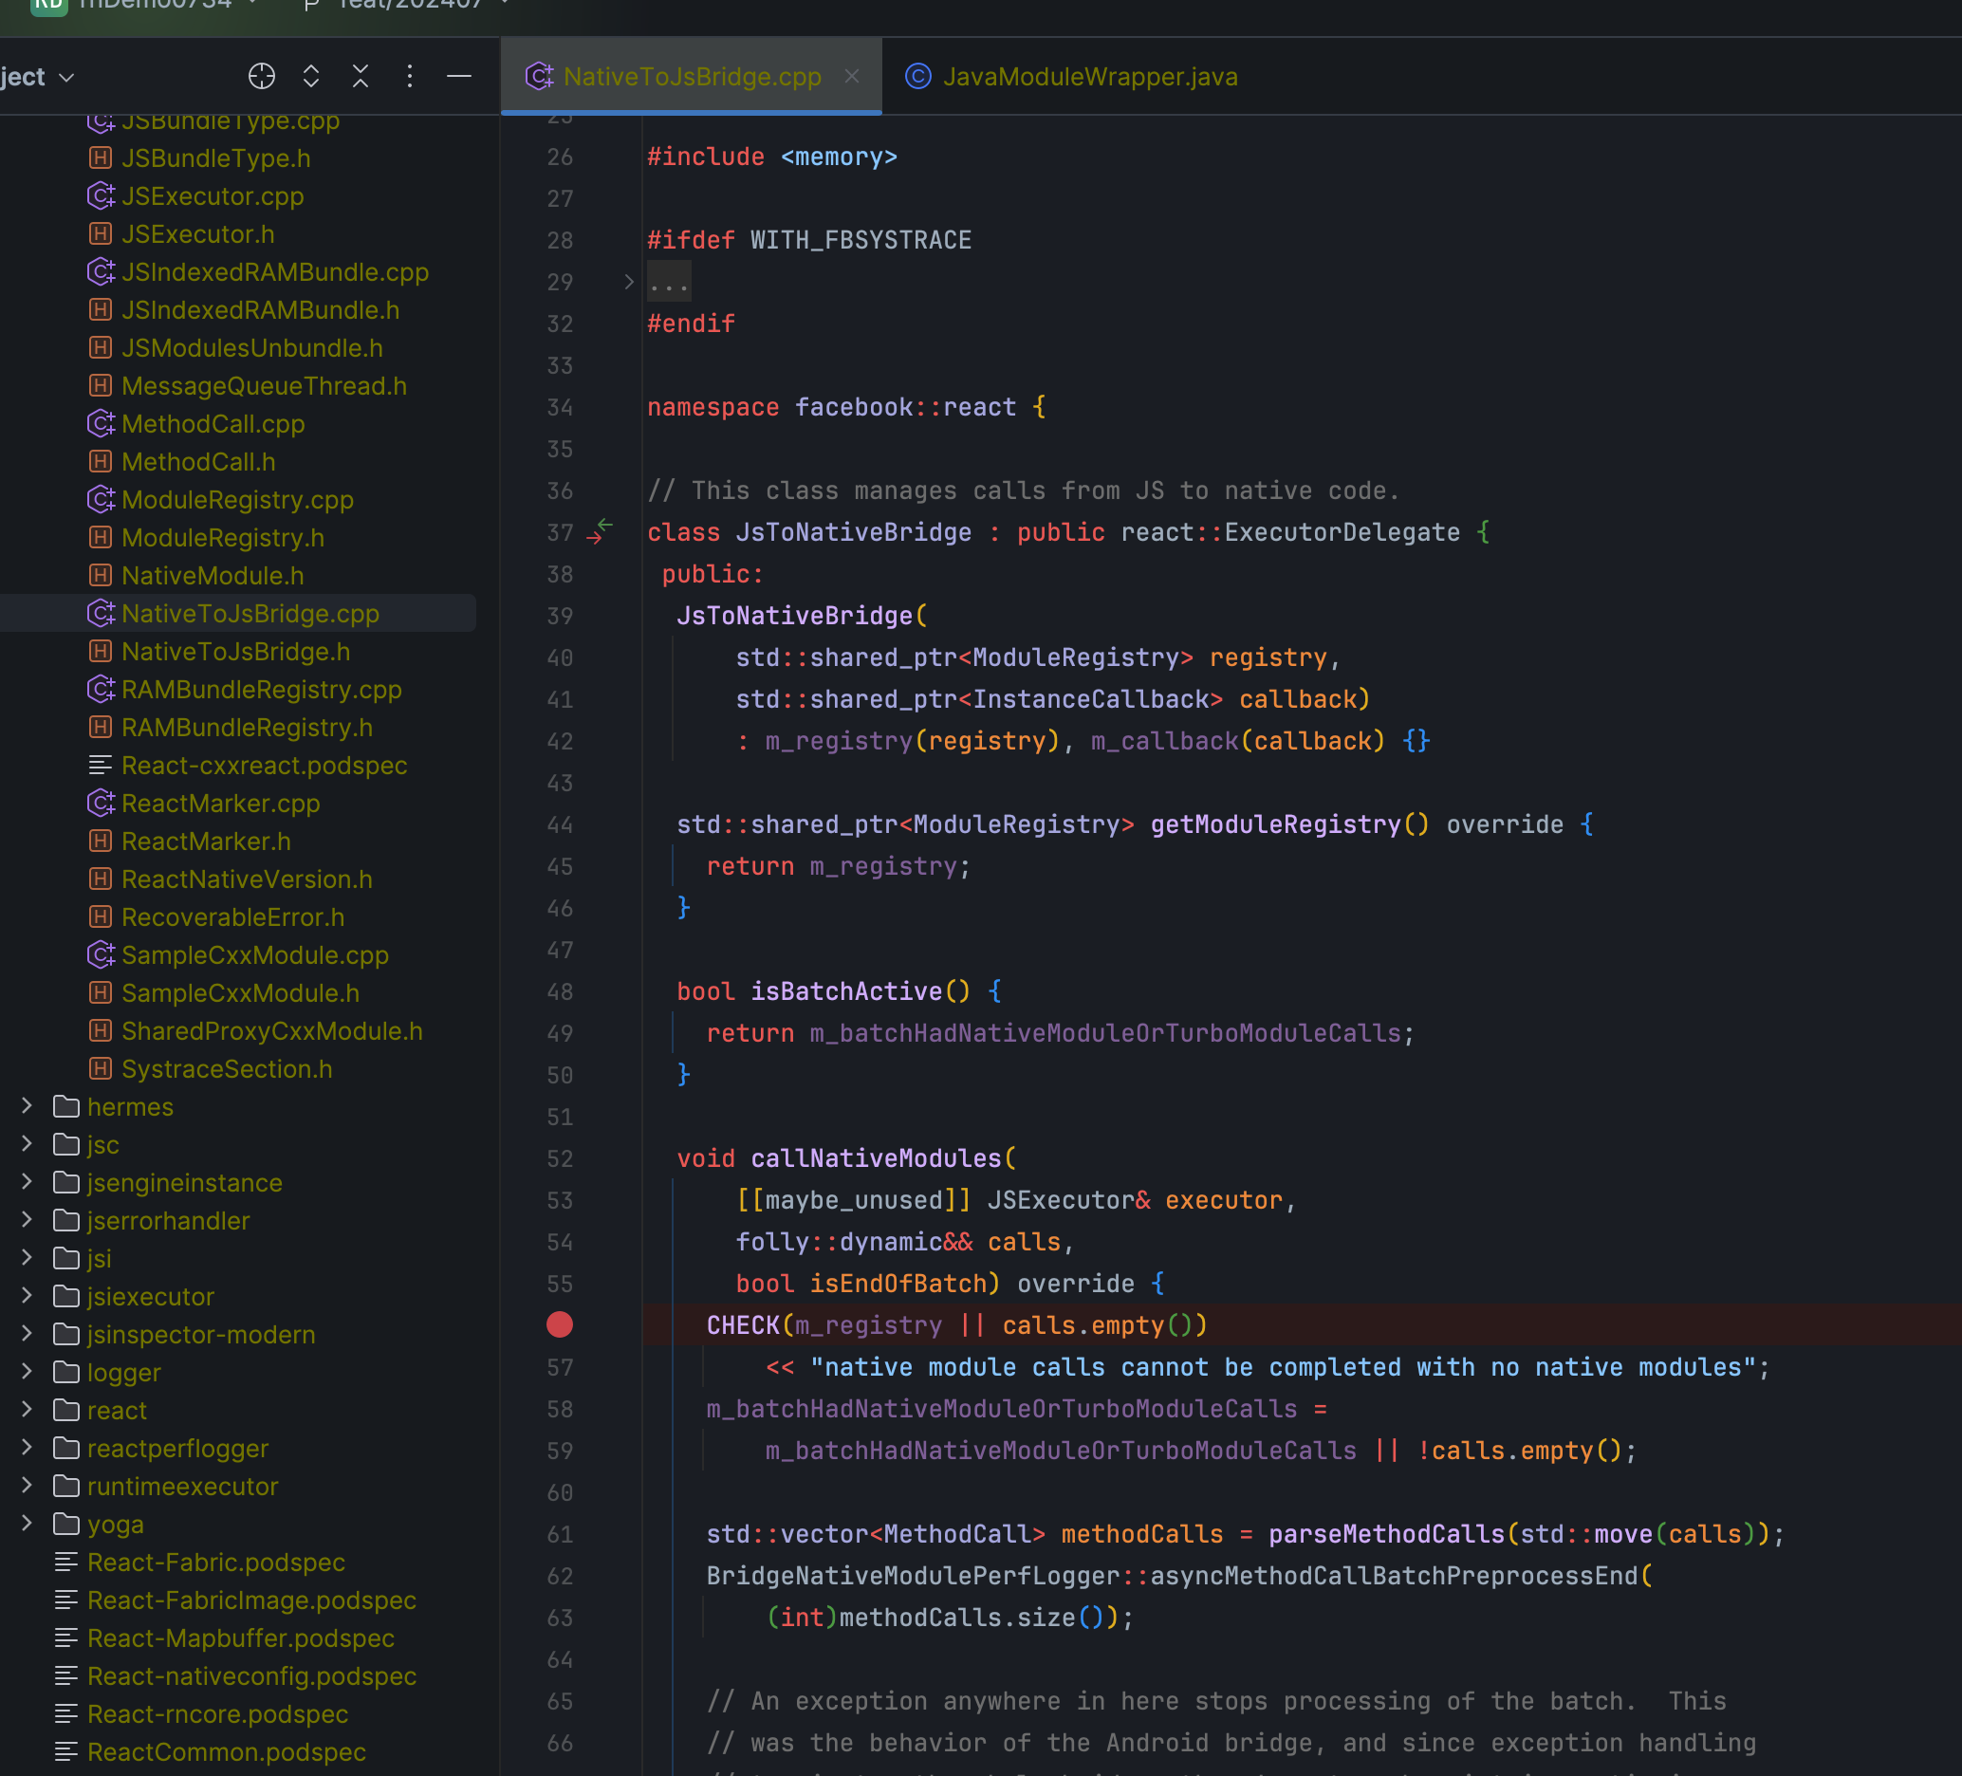Select React-Mapbuffer.podspec in project tree
The width and height of the screenshot is (1962, 1776).
(x=241, y=1637)
